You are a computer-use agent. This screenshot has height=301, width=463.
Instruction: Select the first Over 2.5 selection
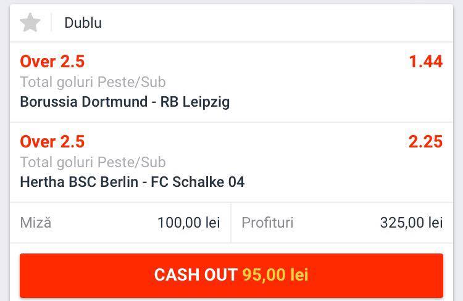click(x=52, y=62)
